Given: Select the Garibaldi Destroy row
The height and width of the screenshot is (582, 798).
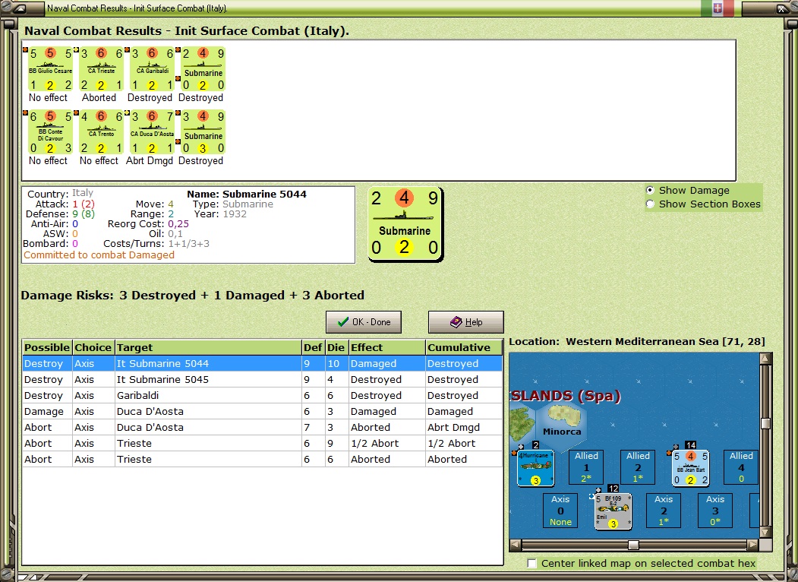Looking at the screenshot, I should tap(263, 395).
